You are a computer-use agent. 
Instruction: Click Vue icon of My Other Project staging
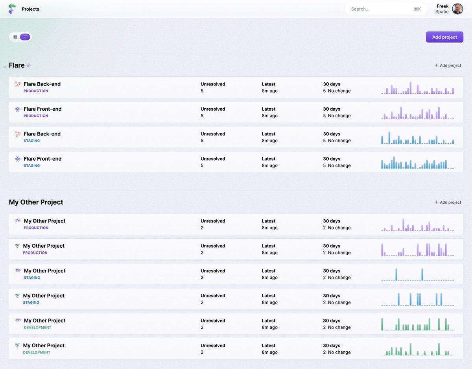pos(17,295)
